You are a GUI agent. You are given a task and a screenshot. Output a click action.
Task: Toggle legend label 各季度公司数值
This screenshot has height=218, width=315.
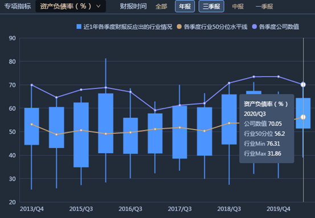click(x=279, y=27)
